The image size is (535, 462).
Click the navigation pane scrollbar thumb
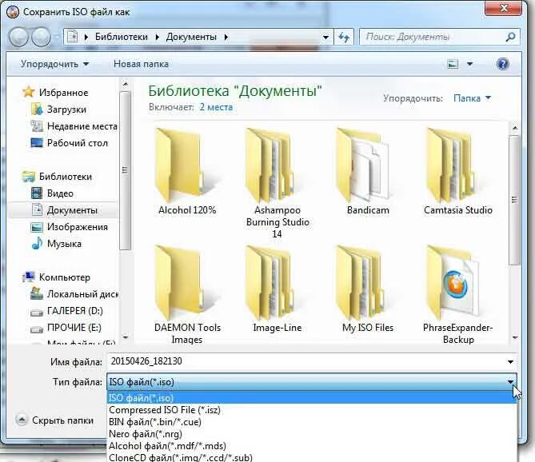pyautogui.click(x=126, y=170)
